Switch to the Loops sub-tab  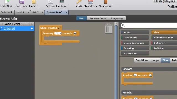[x=155, y=60]
